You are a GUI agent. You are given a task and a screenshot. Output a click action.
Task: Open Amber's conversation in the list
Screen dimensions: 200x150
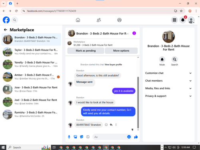(x=31, y=77)
